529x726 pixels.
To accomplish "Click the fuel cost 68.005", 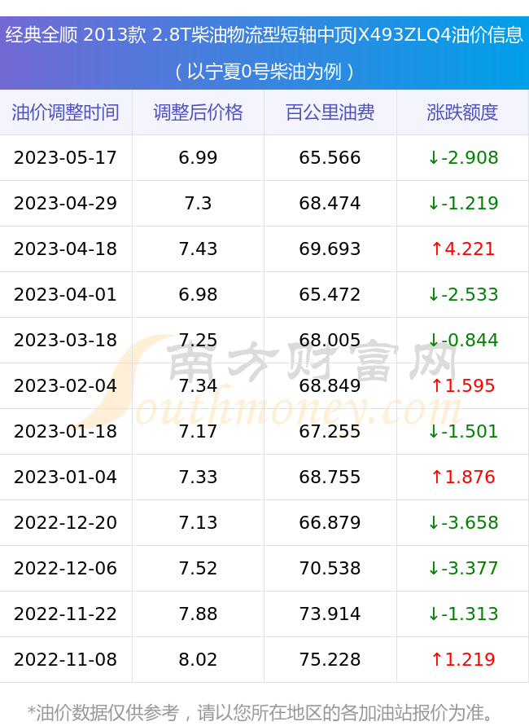I will pyautogui.click(x=330, y=340).
